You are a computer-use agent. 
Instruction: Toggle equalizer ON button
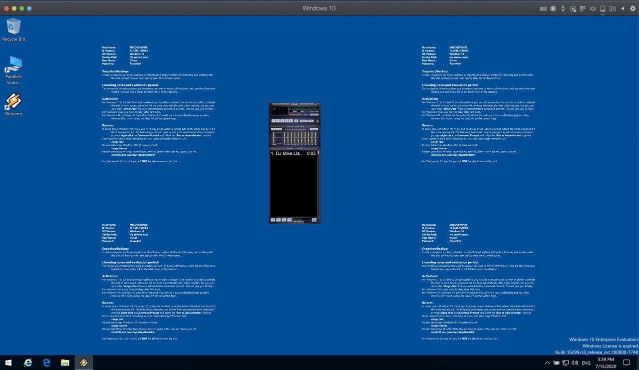pyautogui.click(x=274, y=129)
